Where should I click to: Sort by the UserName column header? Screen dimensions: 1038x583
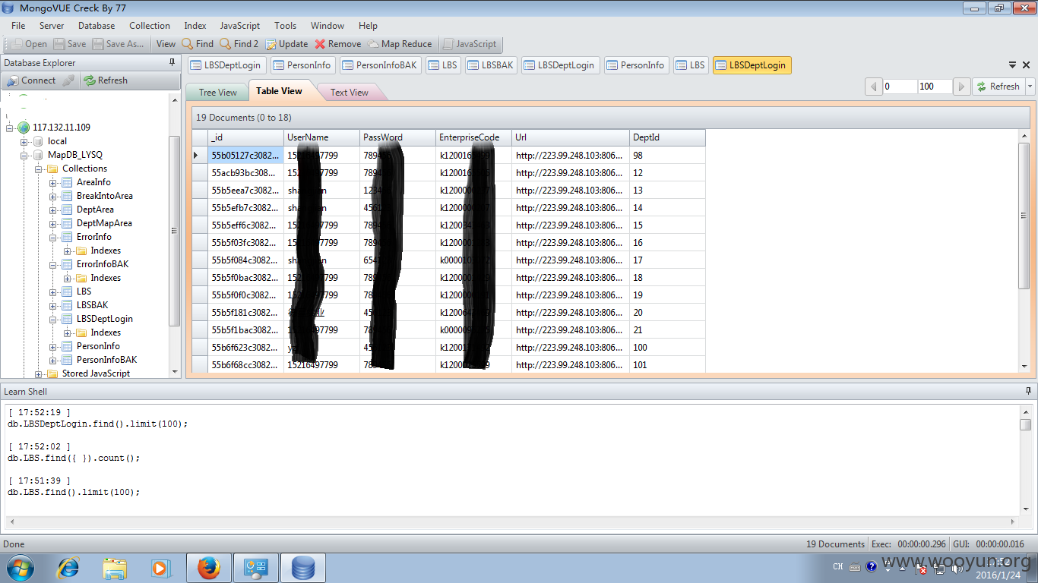point(321,137)
